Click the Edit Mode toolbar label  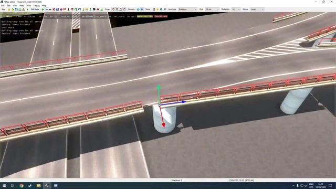tap(35, 9)
